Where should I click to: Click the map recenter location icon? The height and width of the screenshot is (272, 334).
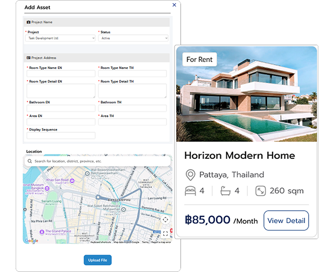(x=165, y=219)
